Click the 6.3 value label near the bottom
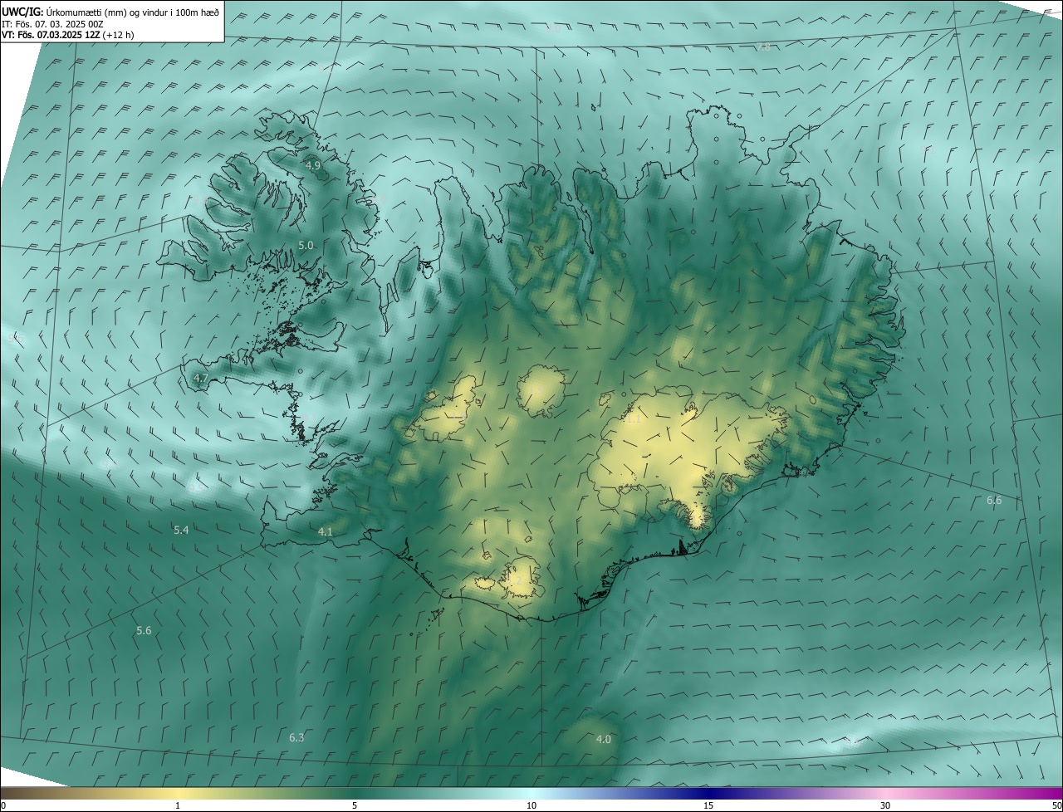The height and width of the screenshot is (812, 1063). pyautogui.click(x=296, y=737)
